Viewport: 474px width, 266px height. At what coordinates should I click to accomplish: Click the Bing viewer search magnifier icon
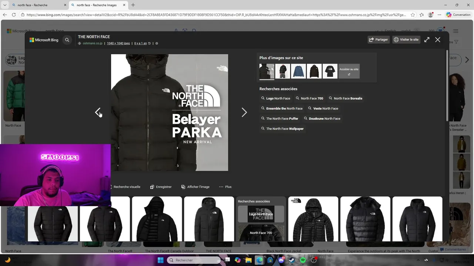(67, 40)
